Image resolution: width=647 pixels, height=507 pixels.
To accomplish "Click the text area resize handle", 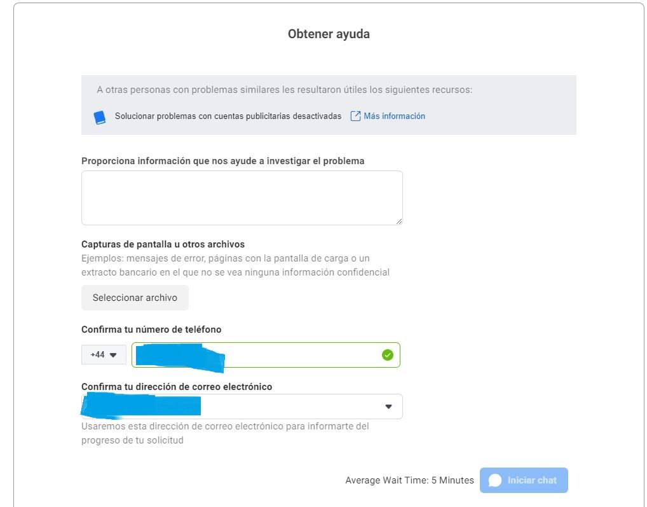I will [x=399, y=221].
